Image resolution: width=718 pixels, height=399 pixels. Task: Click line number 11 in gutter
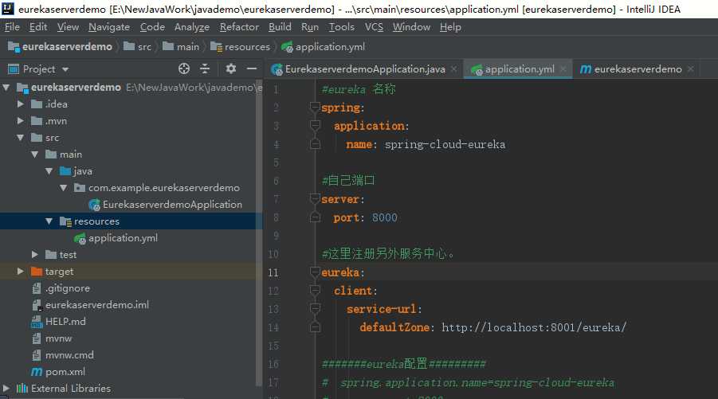click(273, 272)
